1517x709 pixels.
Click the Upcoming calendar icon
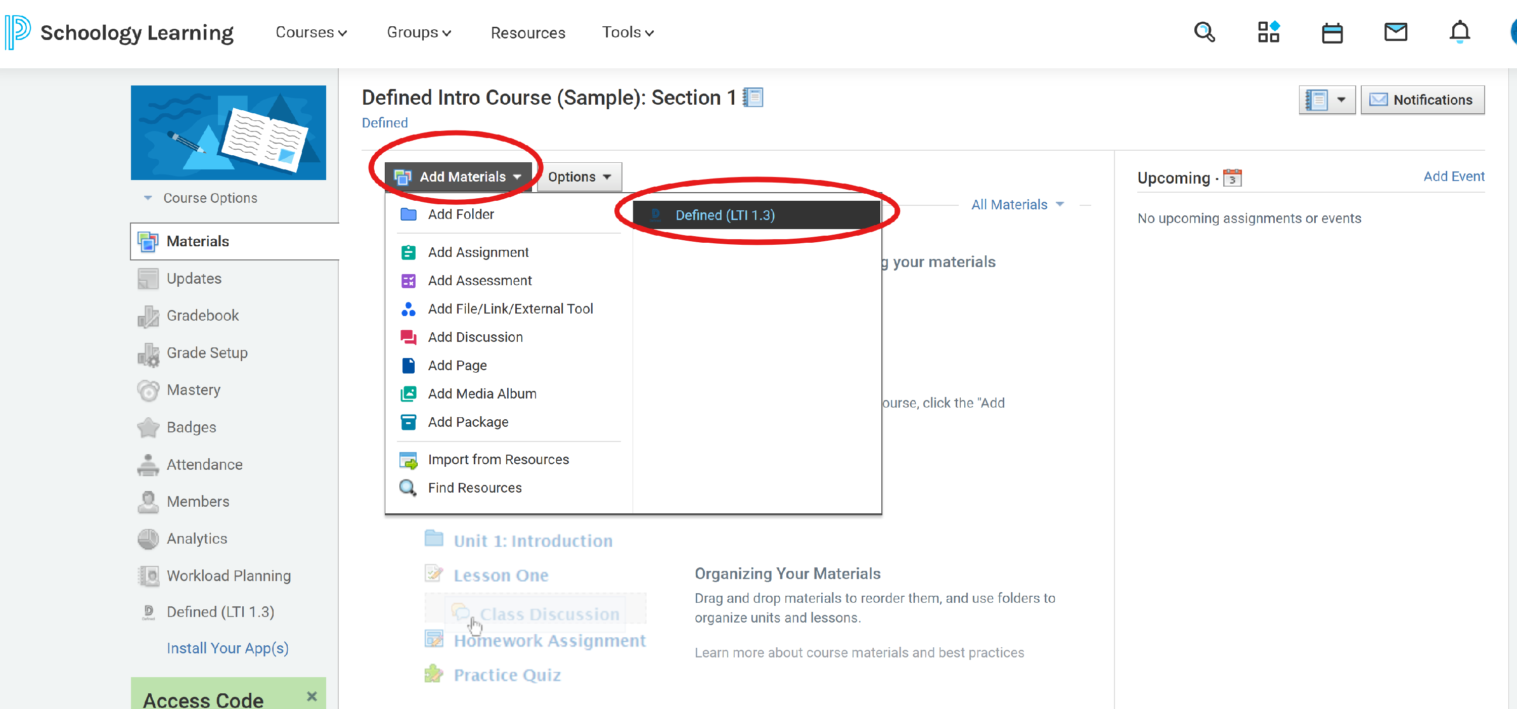tap(1232, 177)
